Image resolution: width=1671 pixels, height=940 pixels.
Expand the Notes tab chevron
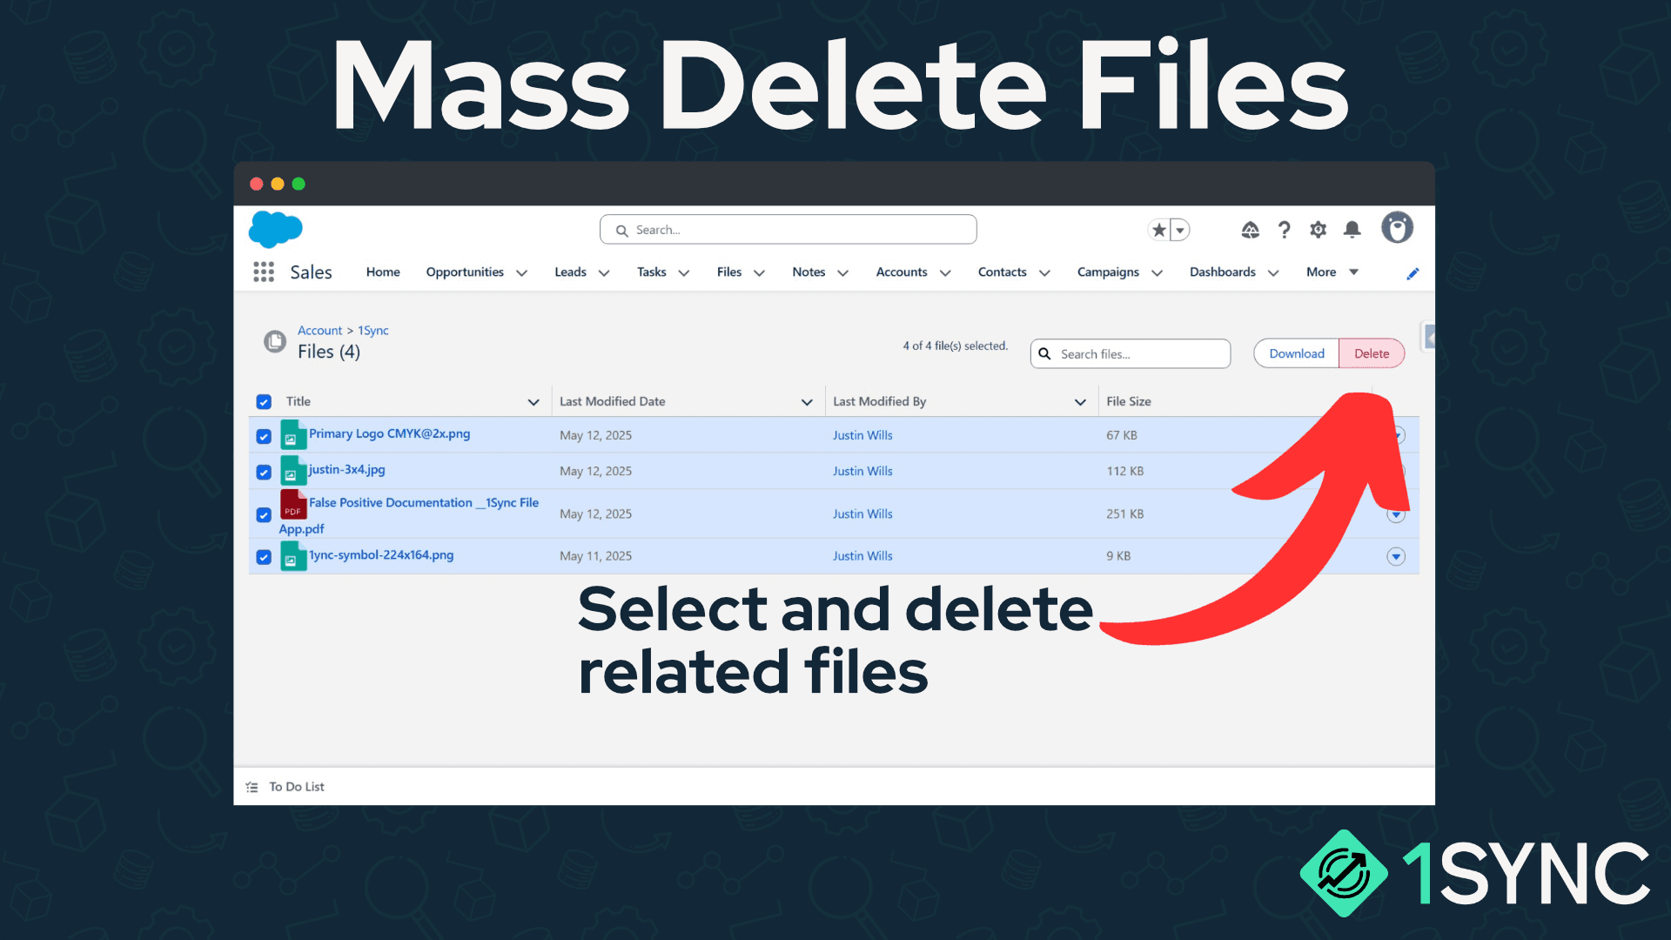(842, 273)
